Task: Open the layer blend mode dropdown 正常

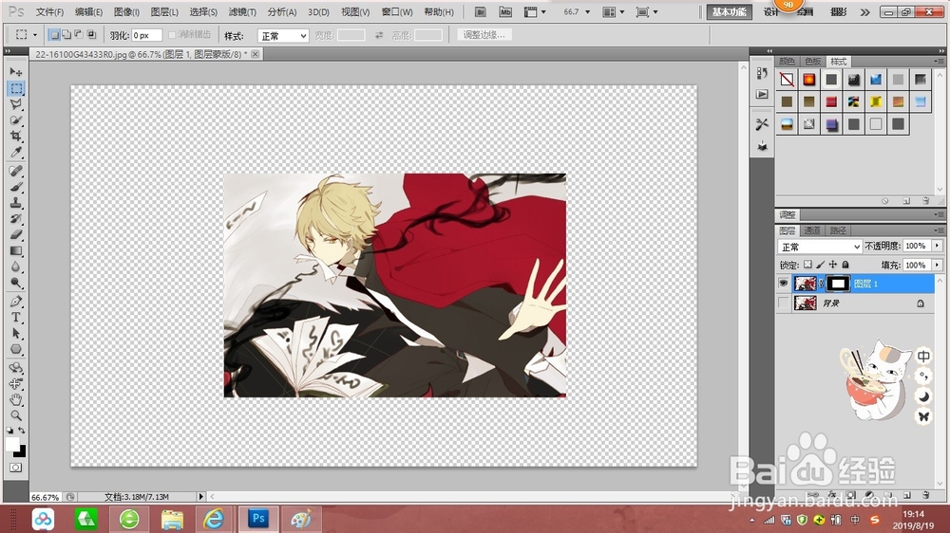Action: coord(819,247)
